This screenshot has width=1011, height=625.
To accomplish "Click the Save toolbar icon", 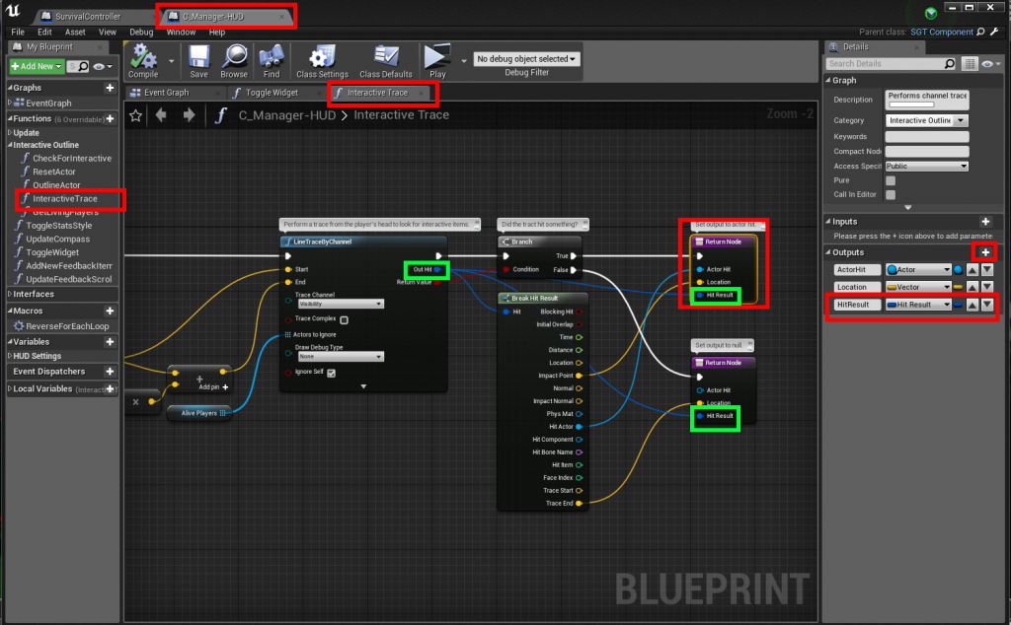I will click(x=198, y=57).
